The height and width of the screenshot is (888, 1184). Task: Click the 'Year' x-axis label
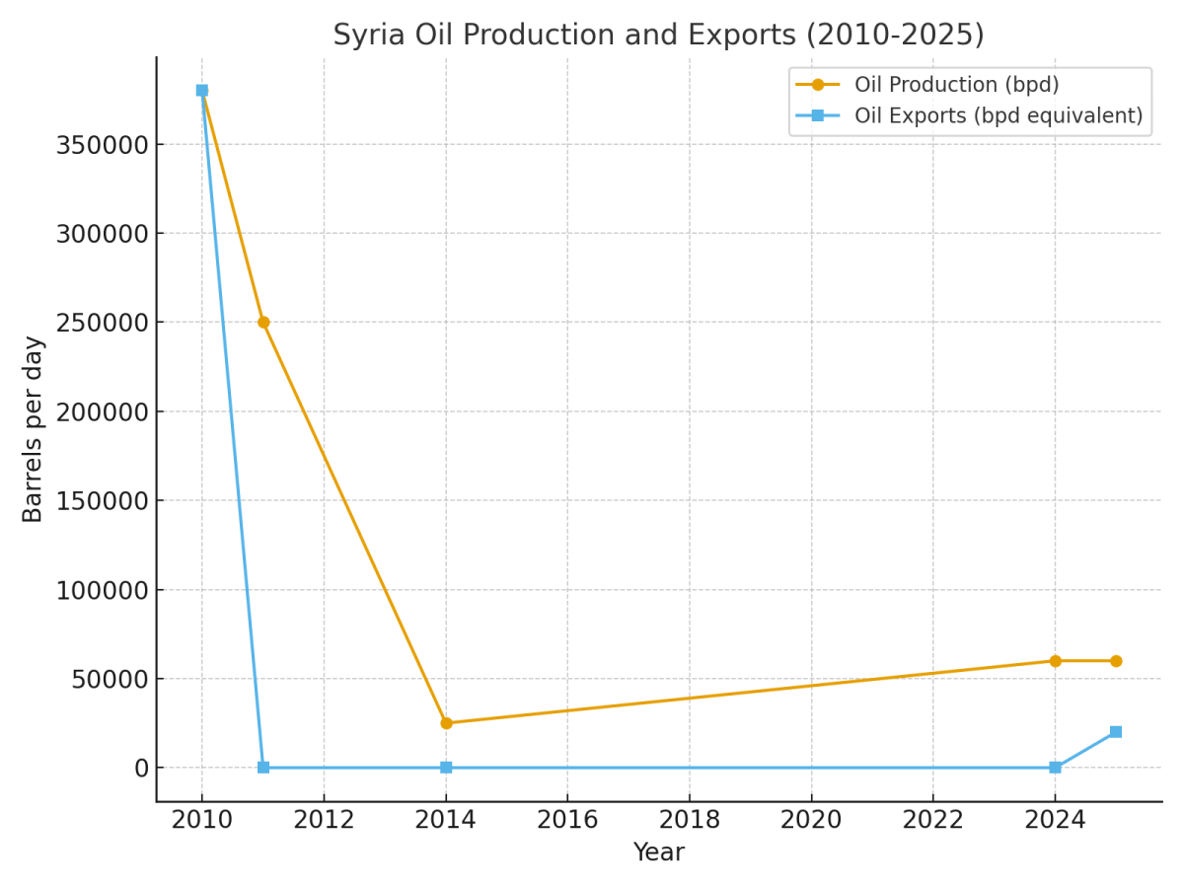pyautogui.click(x=658, y=852)
